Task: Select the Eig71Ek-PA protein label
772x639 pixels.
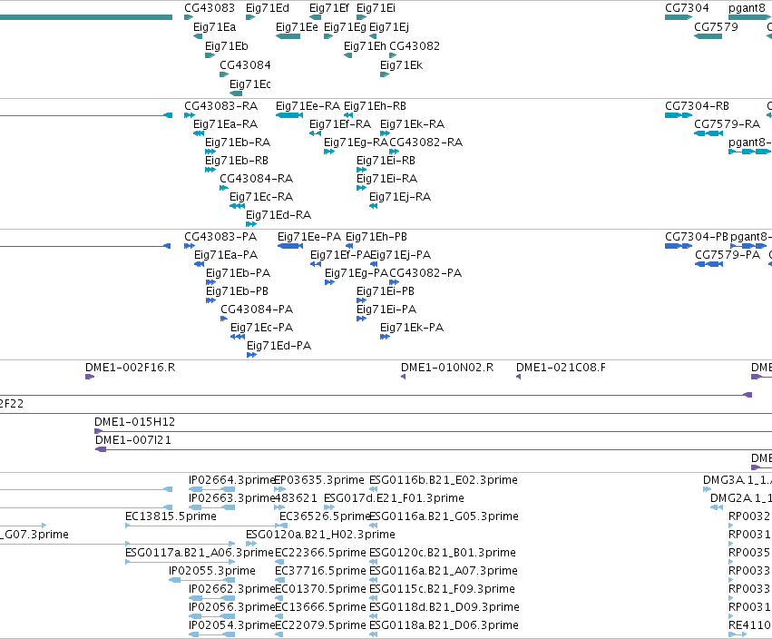Action: coord(412,328)
